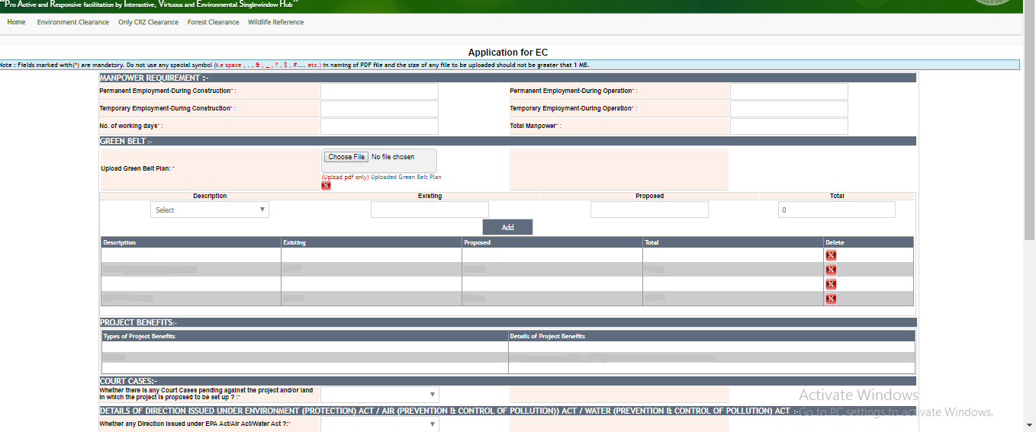This screenshot has height=432, width=1036.
Task: Delete the fourth row in green belt table
Action: click(x=831, y=299)
